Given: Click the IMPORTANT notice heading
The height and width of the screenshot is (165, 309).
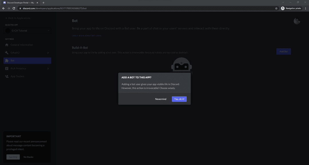Looking at the screenshot, I should point(14,136).
